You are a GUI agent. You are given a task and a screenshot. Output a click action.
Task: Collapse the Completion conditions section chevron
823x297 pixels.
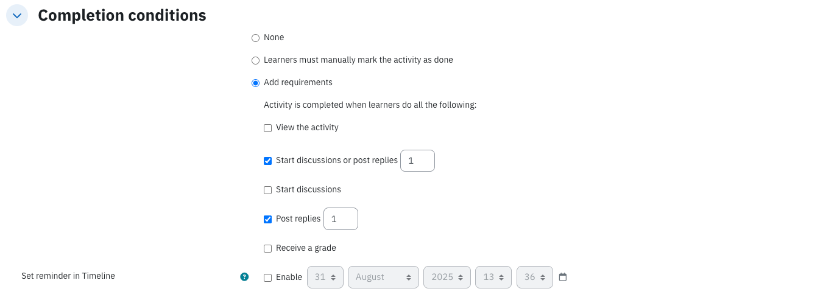point(17,15)
